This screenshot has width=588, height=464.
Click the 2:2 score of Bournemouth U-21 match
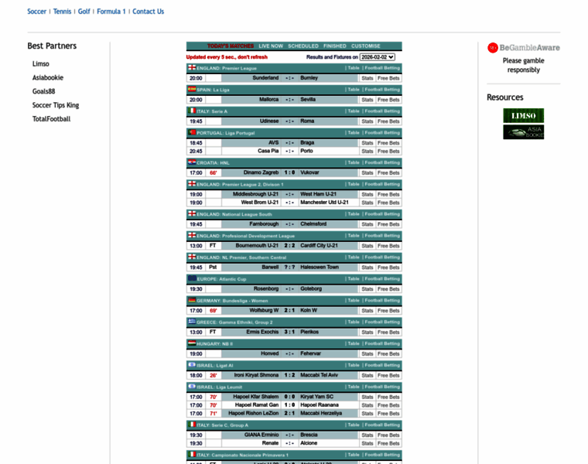(289, 246)
